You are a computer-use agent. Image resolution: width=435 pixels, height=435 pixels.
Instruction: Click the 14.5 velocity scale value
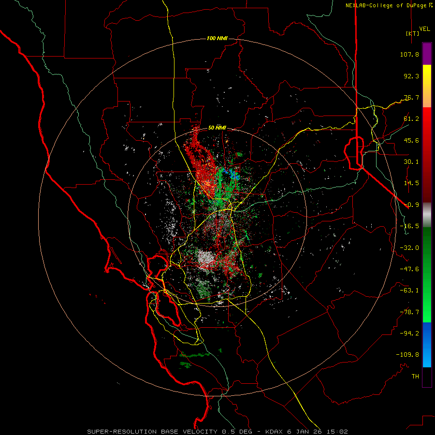click(411, 183)
